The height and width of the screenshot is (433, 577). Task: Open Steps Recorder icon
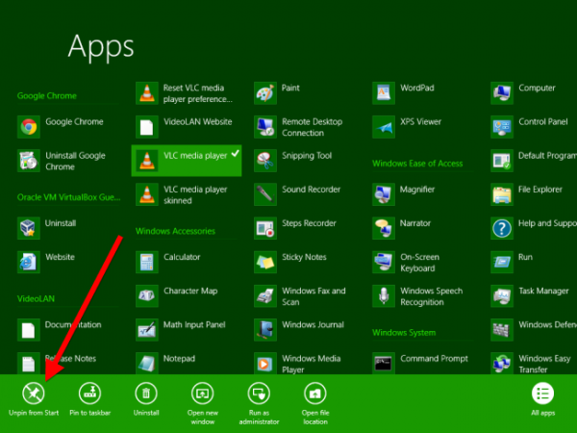(x=265, y=228)
